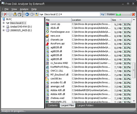The image size is (137, 114).
Task: Click the 0.1% bar in the nero.exe row
Action: [x=127, y=36]
